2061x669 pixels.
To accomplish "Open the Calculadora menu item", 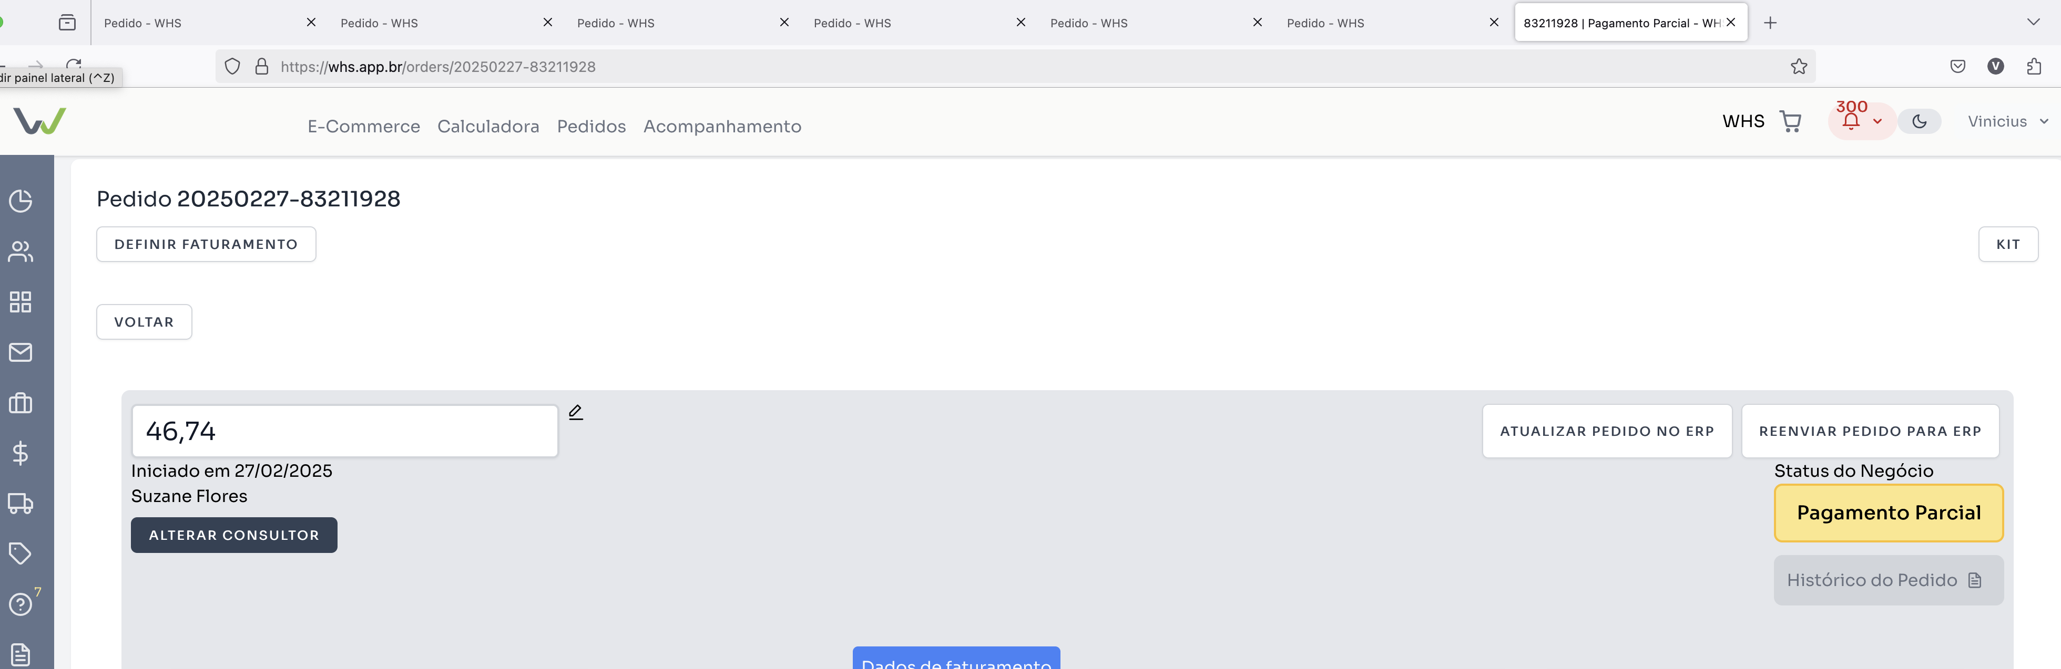I will [x=488, y=126].
